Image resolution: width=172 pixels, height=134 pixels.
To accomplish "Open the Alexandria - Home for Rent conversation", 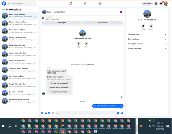I will coord(19,101).
